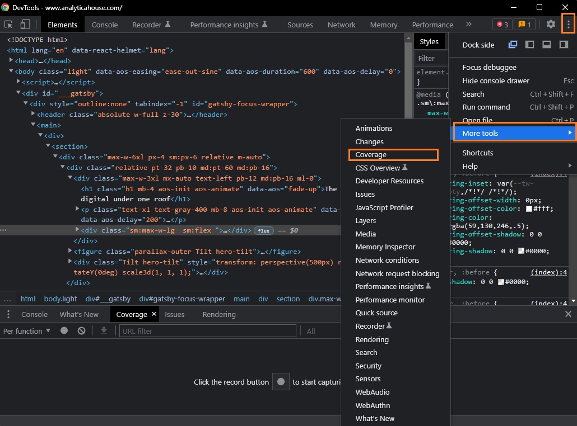Expand the header element node
This screenshot has height=426, width=577.
(33, 114)
